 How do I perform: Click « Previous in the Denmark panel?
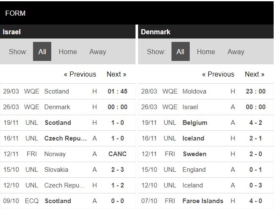point(218,74)
